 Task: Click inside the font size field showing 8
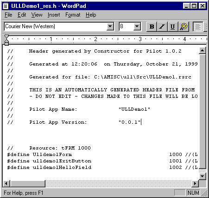[126, 26]
